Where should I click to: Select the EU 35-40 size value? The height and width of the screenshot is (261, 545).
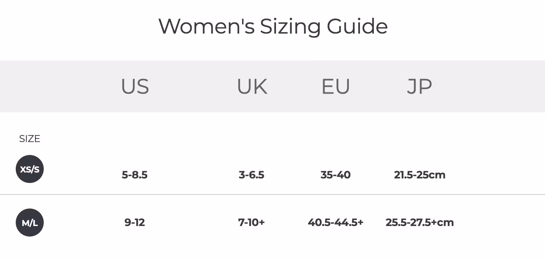coord(335,175)
